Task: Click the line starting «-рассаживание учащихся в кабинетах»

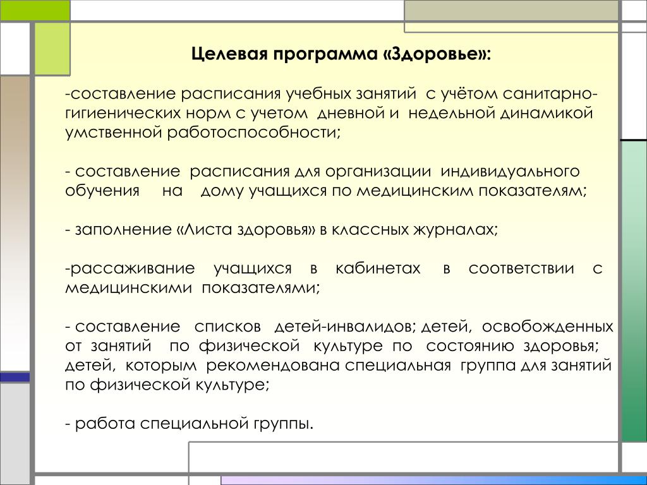Action: (334, 268)
